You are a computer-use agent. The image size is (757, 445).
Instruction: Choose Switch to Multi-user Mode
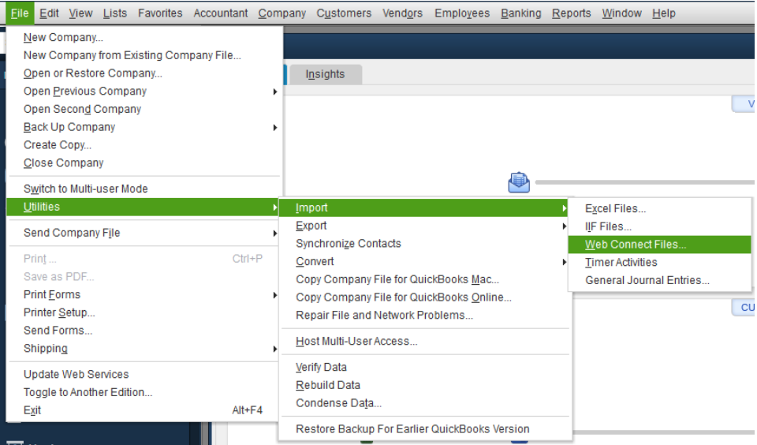(x=144, y=189)
